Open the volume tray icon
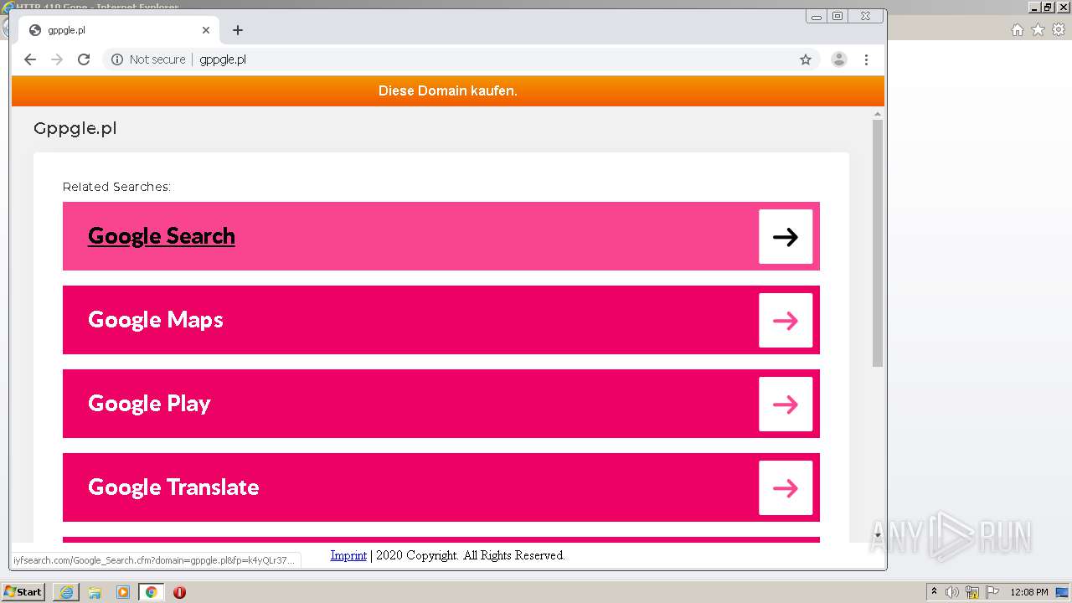 pyautogui.click(x=952, y=592)
